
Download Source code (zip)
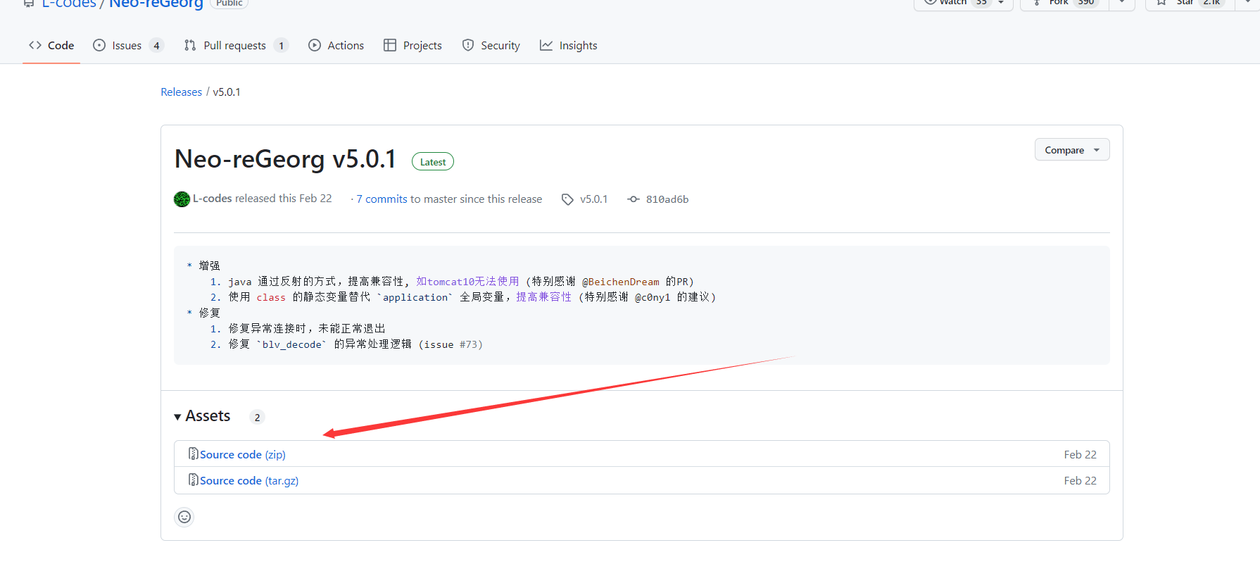click(x=243, y=455)
